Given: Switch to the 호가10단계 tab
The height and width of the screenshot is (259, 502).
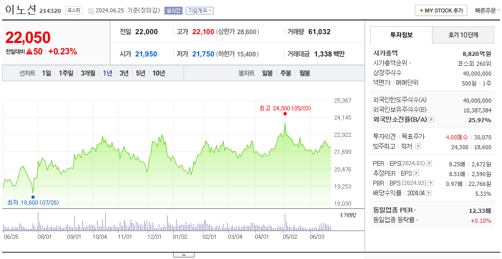Looking at the screenshot, I should coord(463,35).
